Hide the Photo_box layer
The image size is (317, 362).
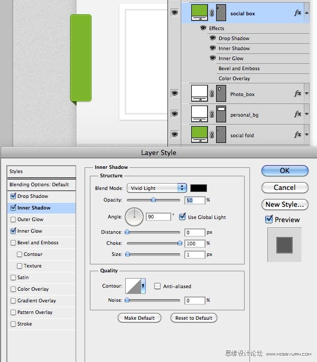point(174,93)
